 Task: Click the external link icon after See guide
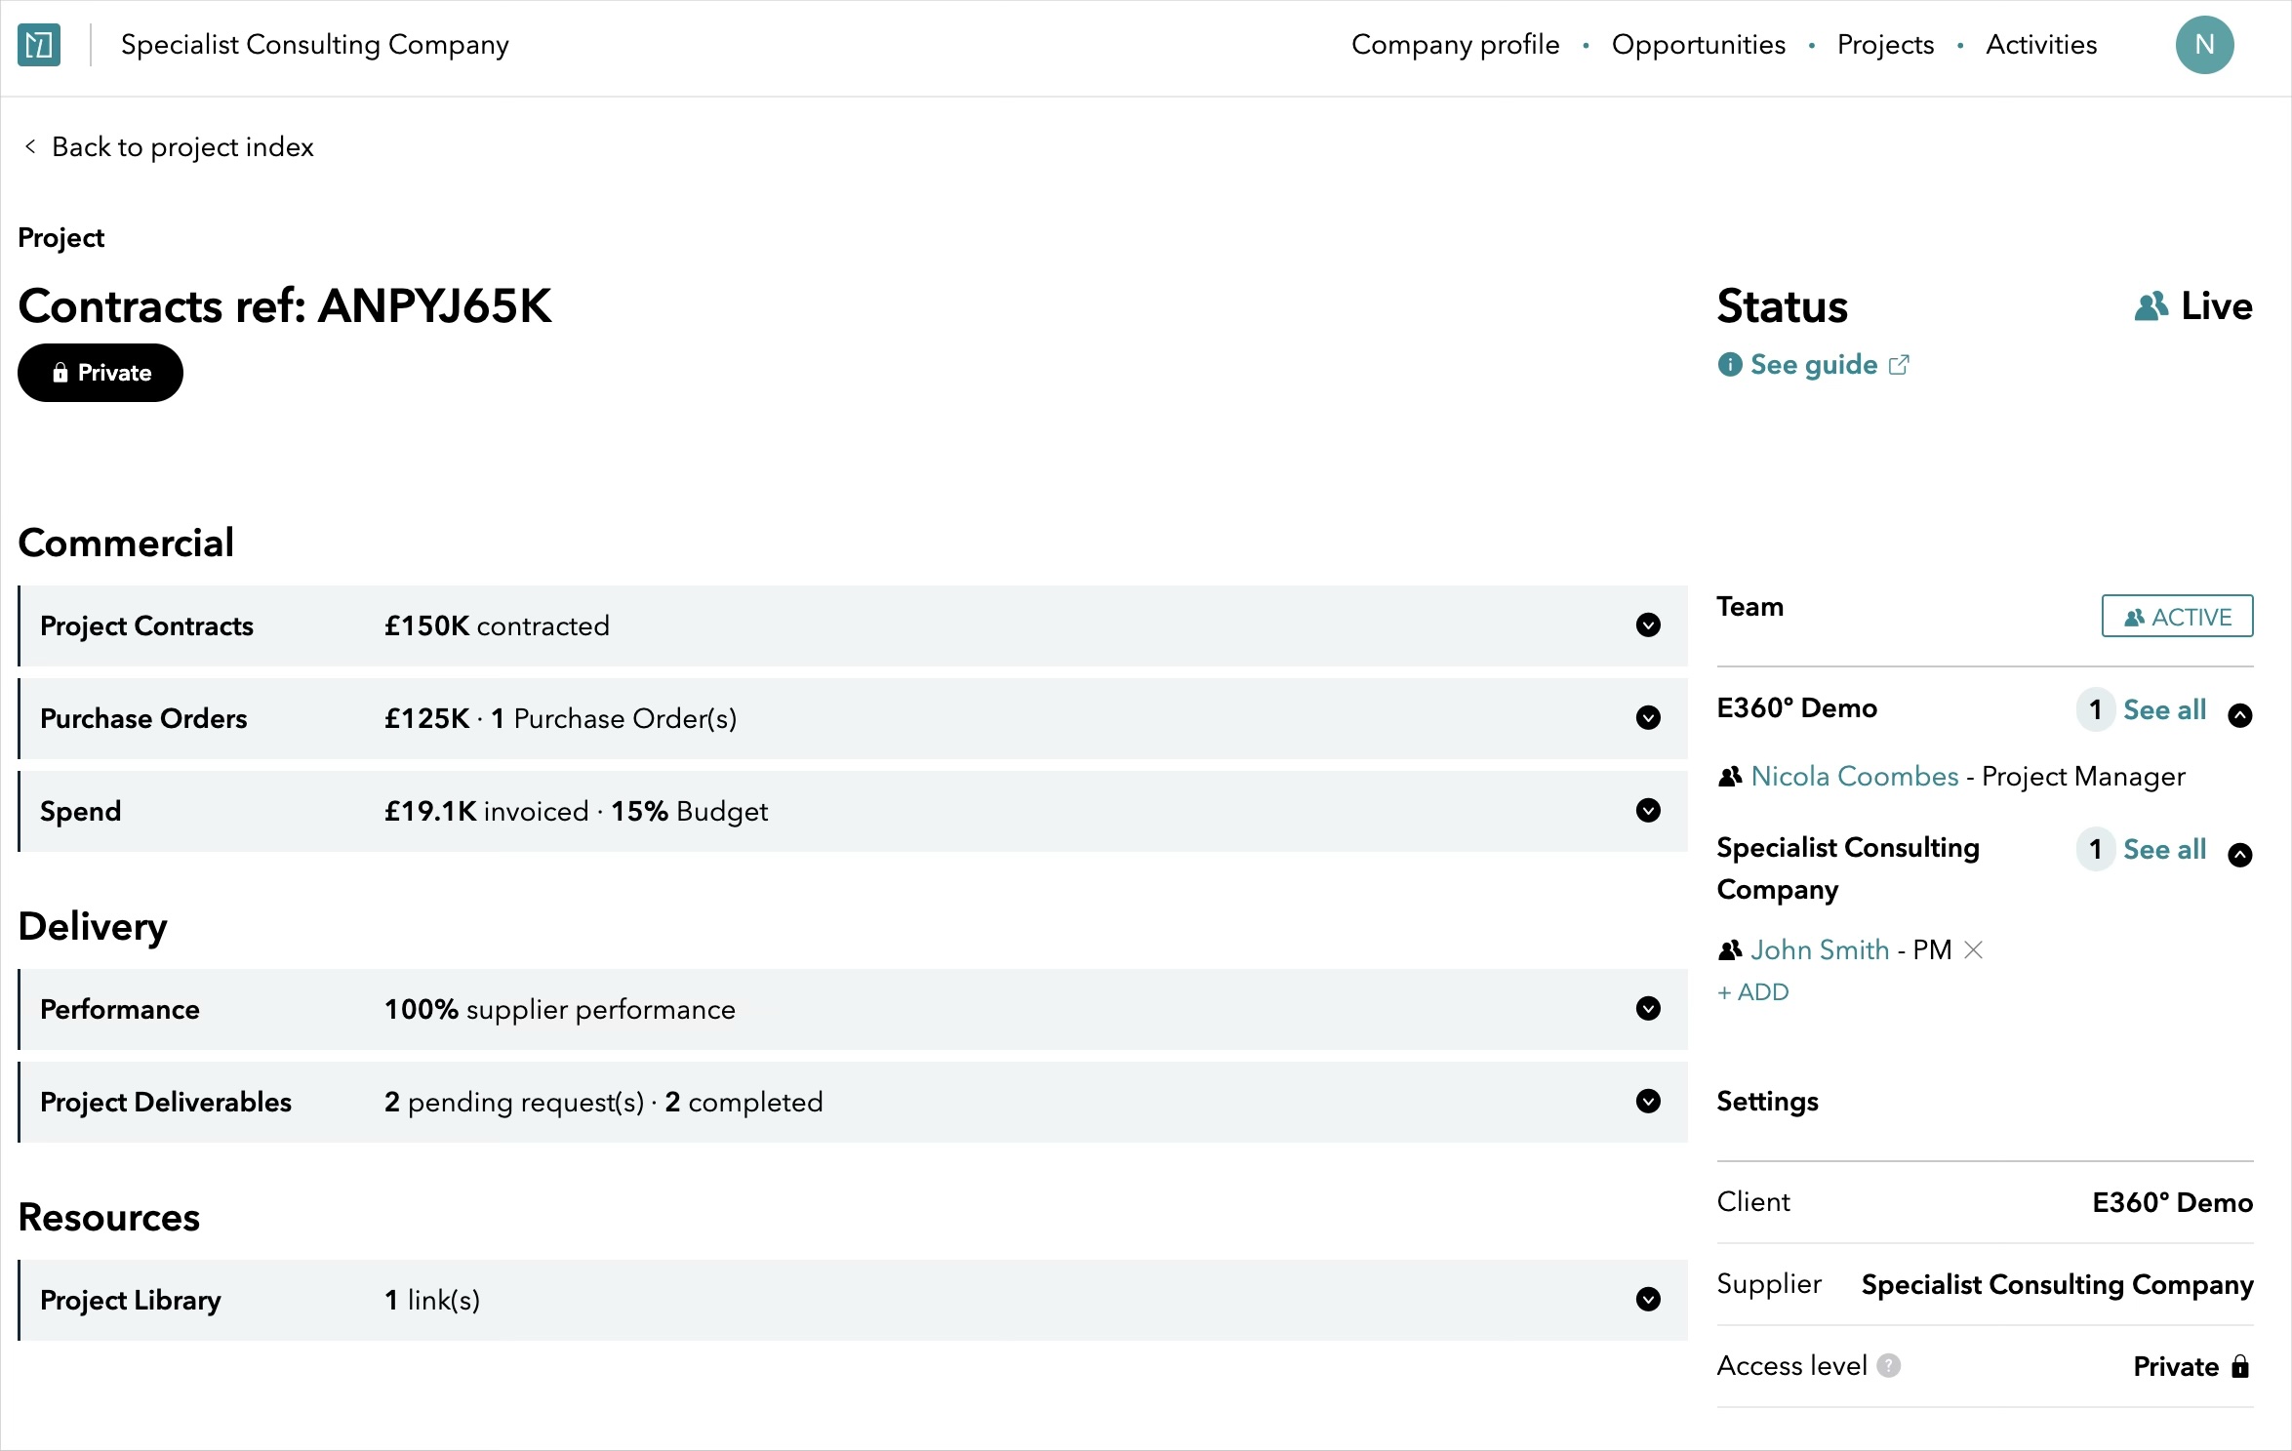1899,365
